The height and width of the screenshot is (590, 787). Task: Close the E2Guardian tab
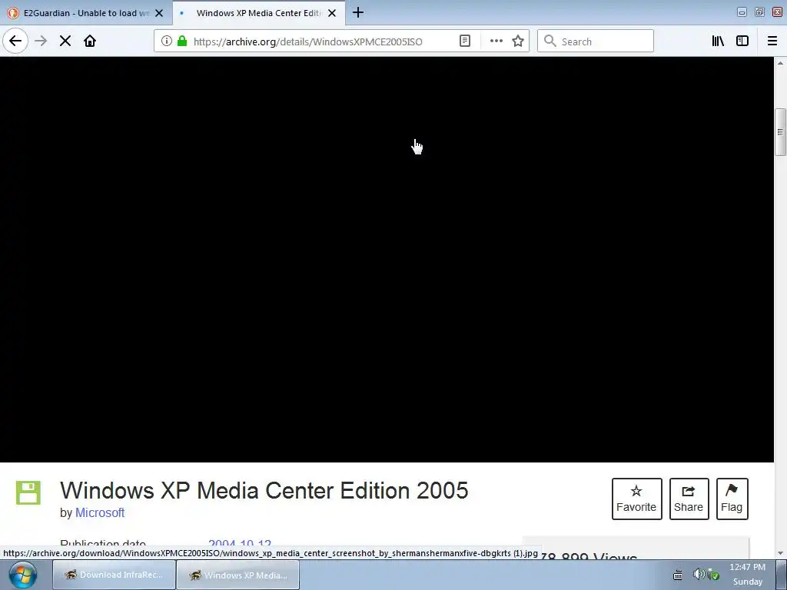pyautogui.click(x=159, y=13)
